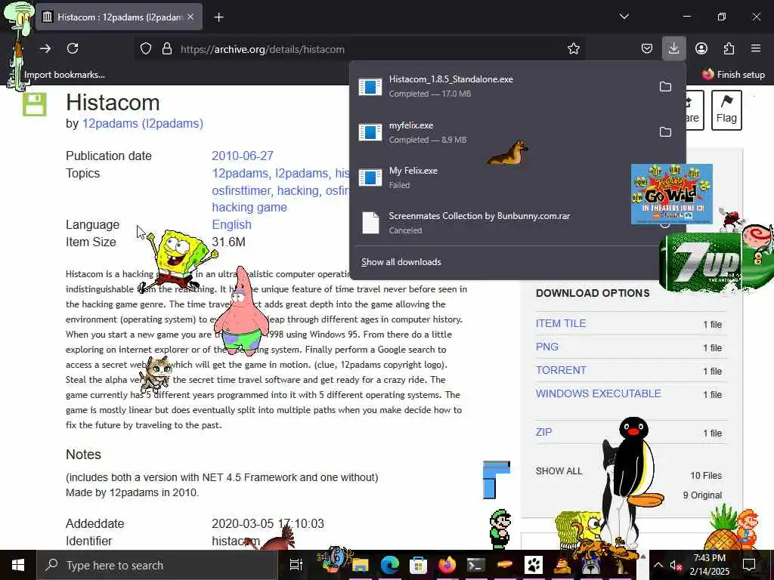Click the 31.6M item size value
Image resolution: width=774 pixels, height=580 pixels.
[x=228, y=242]
